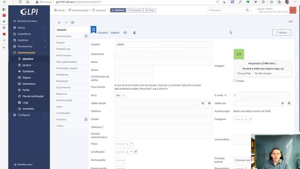Open the Ações dropdown button

pos(282,32)
